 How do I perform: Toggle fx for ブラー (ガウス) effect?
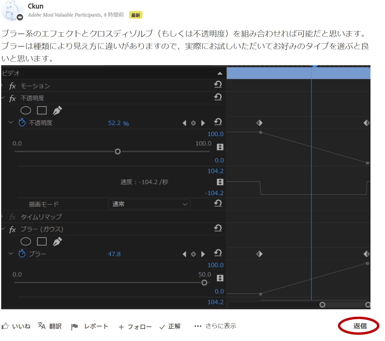tap(12, 230)
